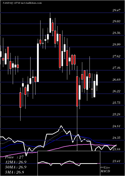Click the 24.81 price axis label
The image size is (125, 176).
[116, 126]
